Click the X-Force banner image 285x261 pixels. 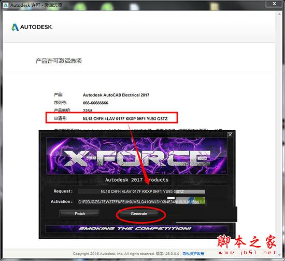pyautogui.click(x=136, y=156)
